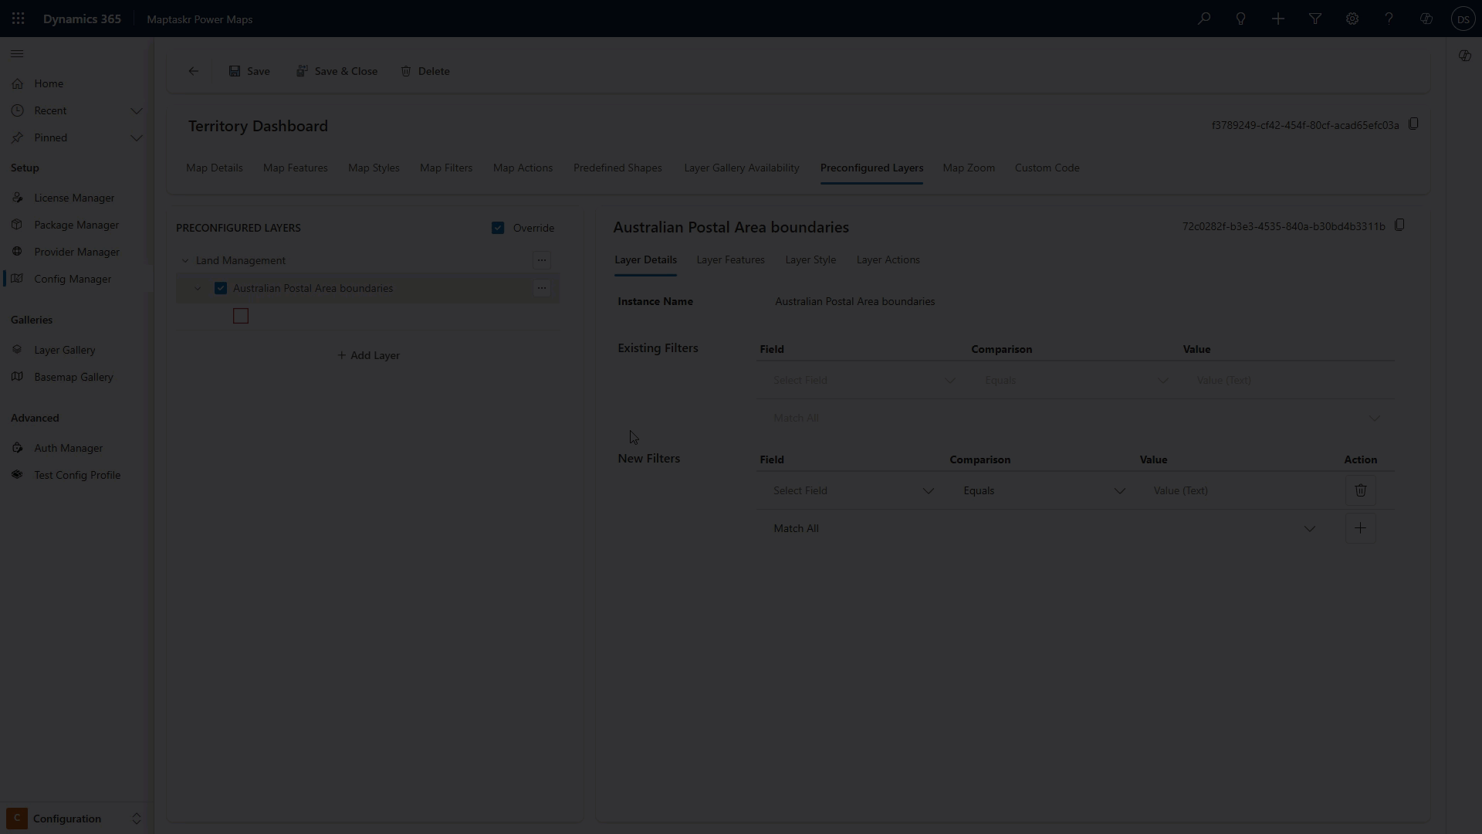Open New Filters Equals comparison dropdown
This screenshot has height=834, width=1482.
(1044, 490)
